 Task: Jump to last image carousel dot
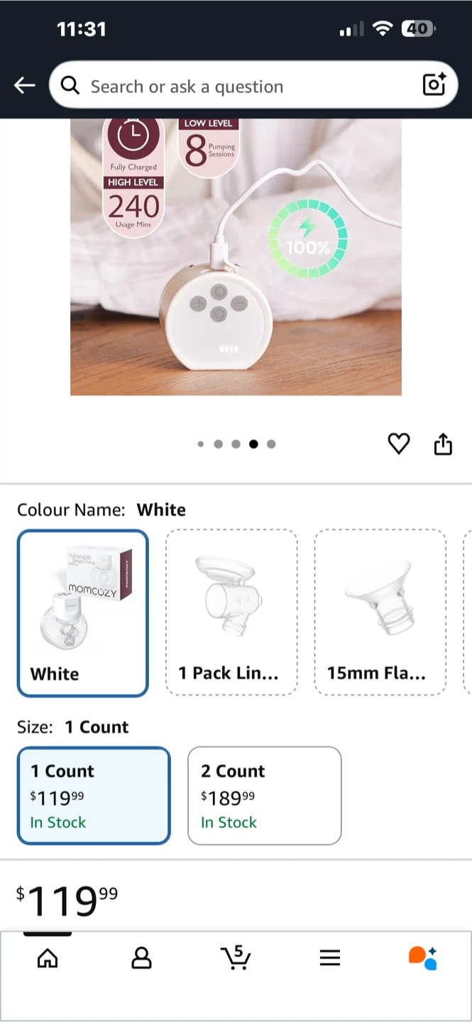[x=271, y=444]
